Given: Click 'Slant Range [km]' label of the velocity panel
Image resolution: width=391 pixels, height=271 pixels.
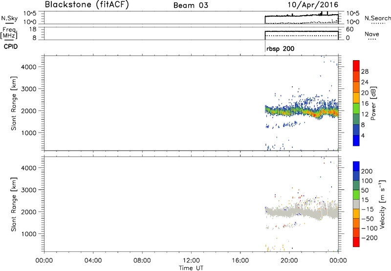Looking at the screenshot, I should coord(14,204).
